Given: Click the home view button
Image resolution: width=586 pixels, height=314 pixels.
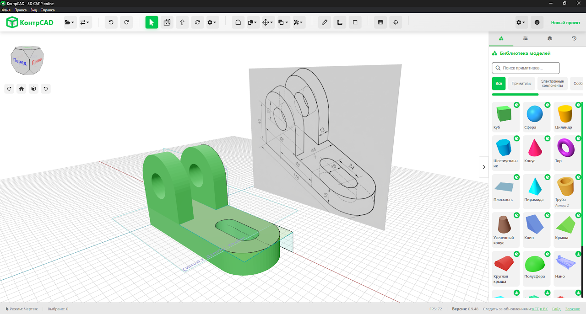Looking at the screenshot, I should 21,89.
